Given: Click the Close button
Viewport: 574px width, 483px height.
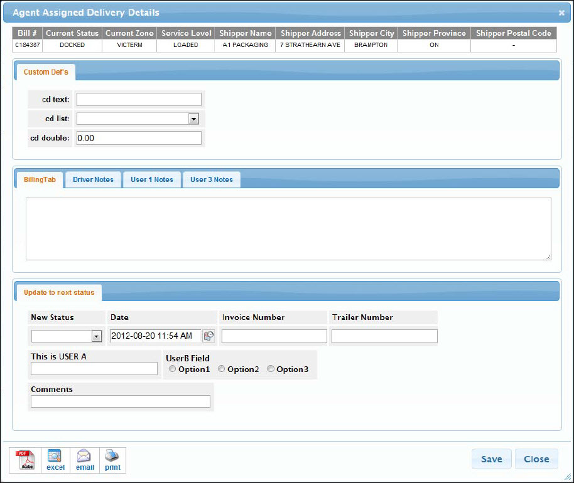Looking at the screenshot, I should (536, 459).
